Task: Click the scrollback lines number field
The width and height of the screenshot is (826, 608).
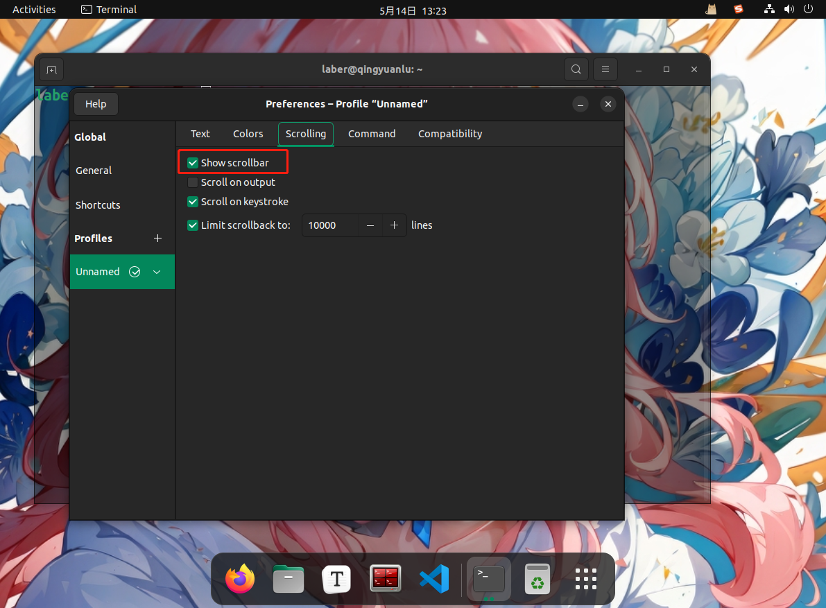Action: (x=330, y=225)
